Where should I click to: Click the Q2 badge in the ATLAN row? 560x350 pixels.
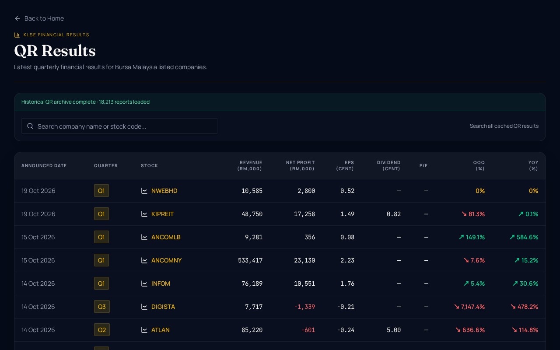(x=102, y=330)
